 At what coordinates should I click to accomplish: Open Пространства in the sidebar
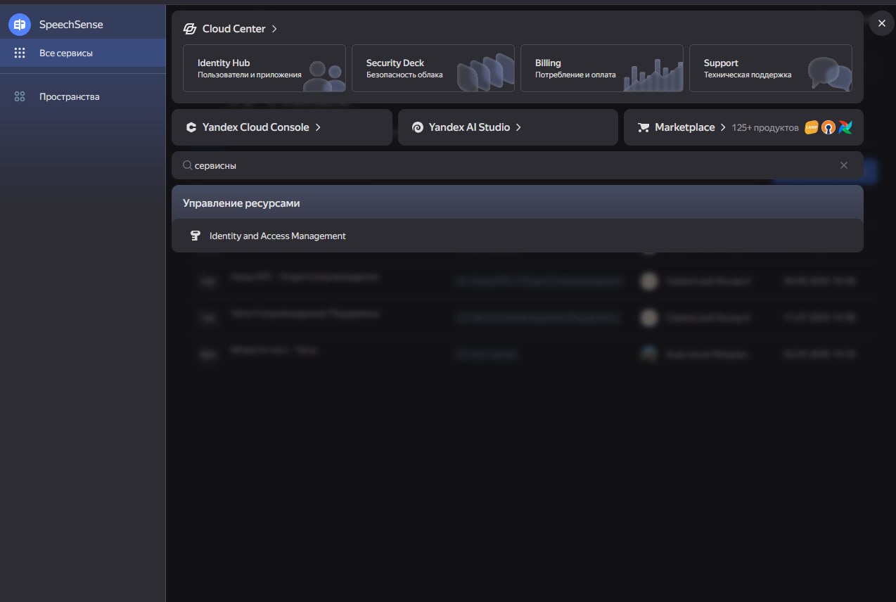point(83,96)
